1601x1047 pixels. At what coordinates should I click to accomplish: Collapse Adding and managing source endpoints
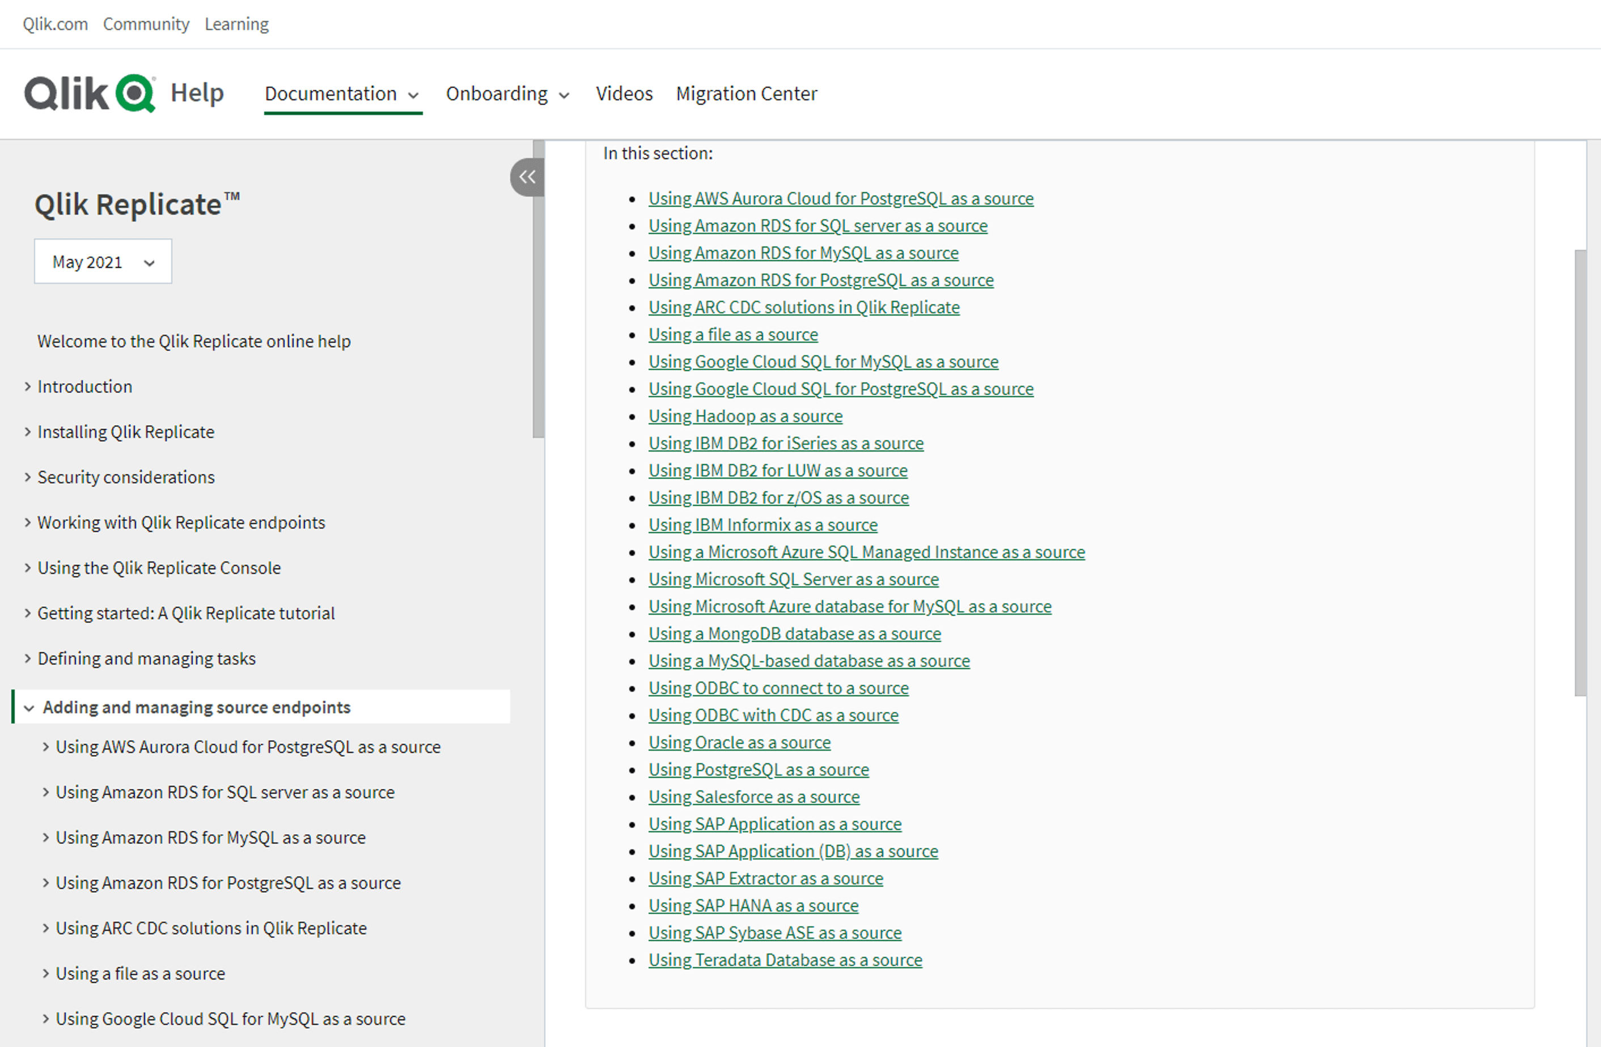[29, 708]
